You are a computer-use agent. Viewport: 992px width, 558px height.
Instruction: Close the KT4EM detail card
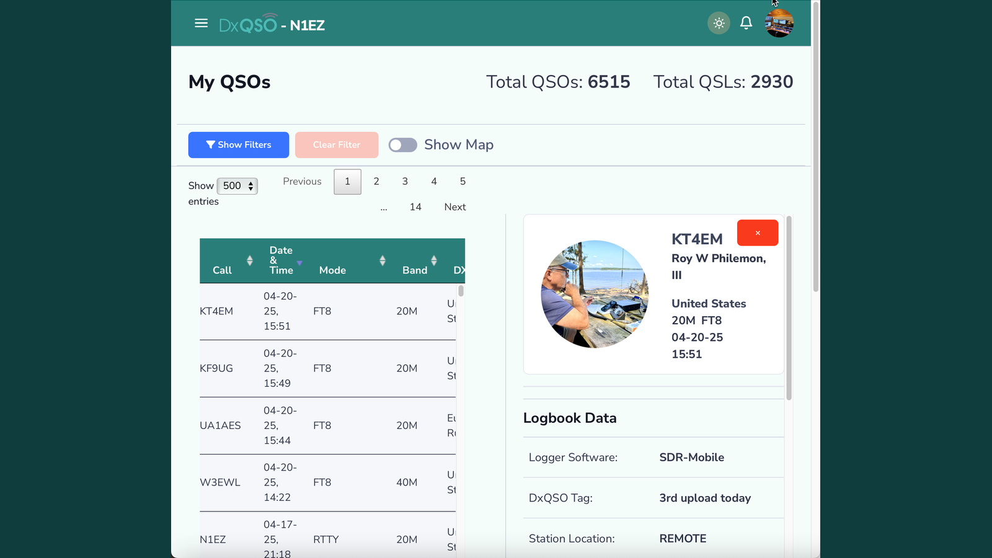coord(758,233)
